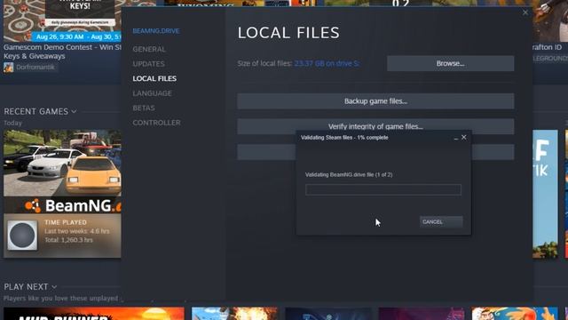Cancel the file validation dialog
Image resolution: width=568 pixels, height=320 pixels.
[441, 221]
